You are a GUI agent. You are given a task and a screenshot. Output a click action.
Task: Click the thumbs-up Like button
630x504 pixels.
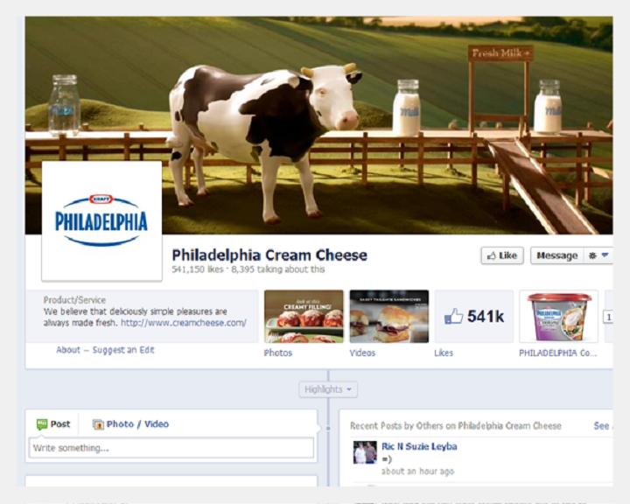point(502,255)
